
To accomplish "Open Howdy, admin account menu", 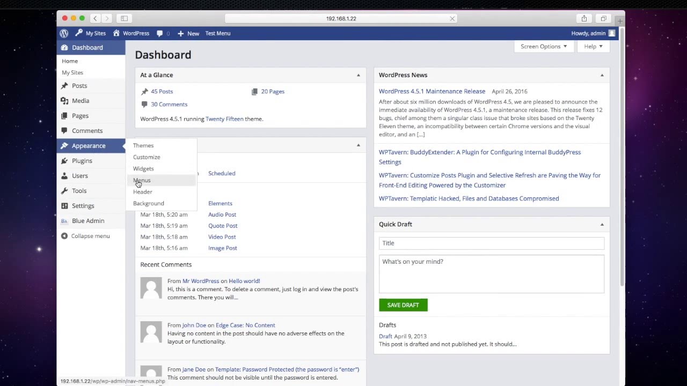I will click(x=593, y=33).
